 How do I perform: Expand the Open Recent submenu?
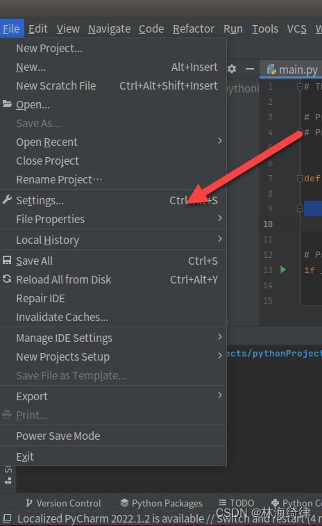point(113,142)
